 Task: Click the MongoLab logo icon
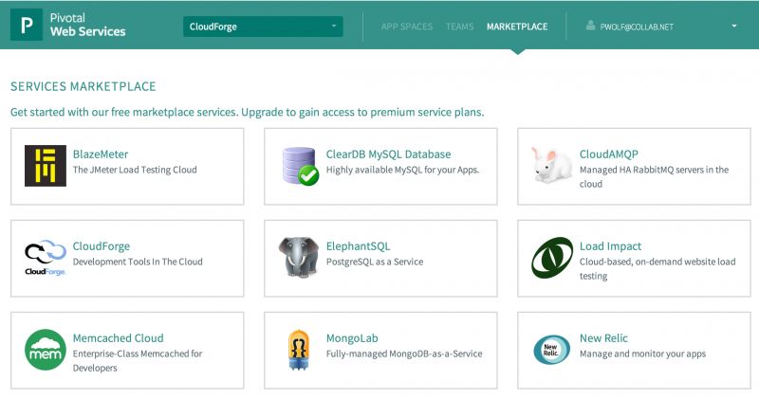tap(299, 350)
